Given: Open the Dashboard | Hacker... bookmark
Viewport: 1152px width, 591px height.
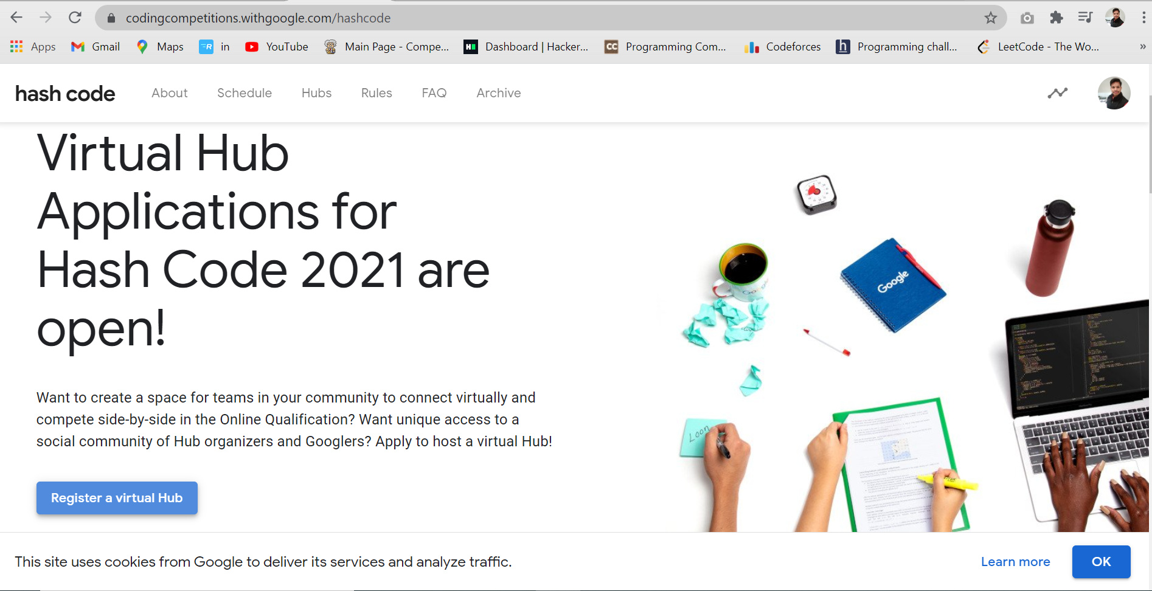Looking at the screenshot, I should tap(526, 47).
